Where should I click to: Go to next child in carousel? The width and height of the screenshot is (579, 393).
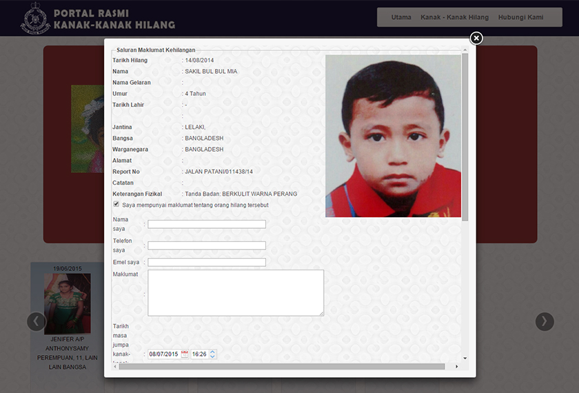point(545,321)
